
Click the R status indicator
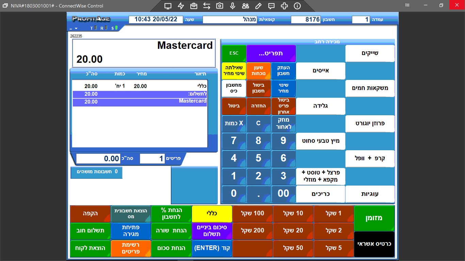coord(103,28)
